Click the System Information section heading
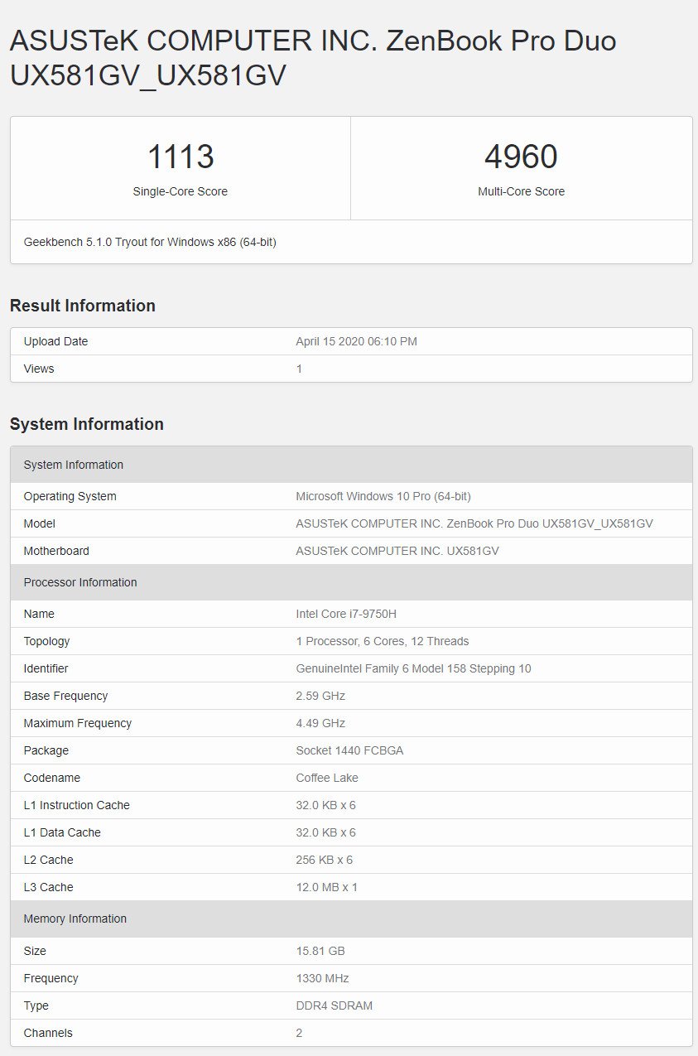 (87, 424)
